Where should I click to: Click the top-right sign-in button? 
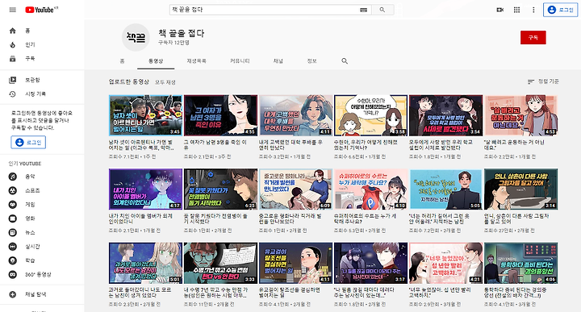(560, 10)
